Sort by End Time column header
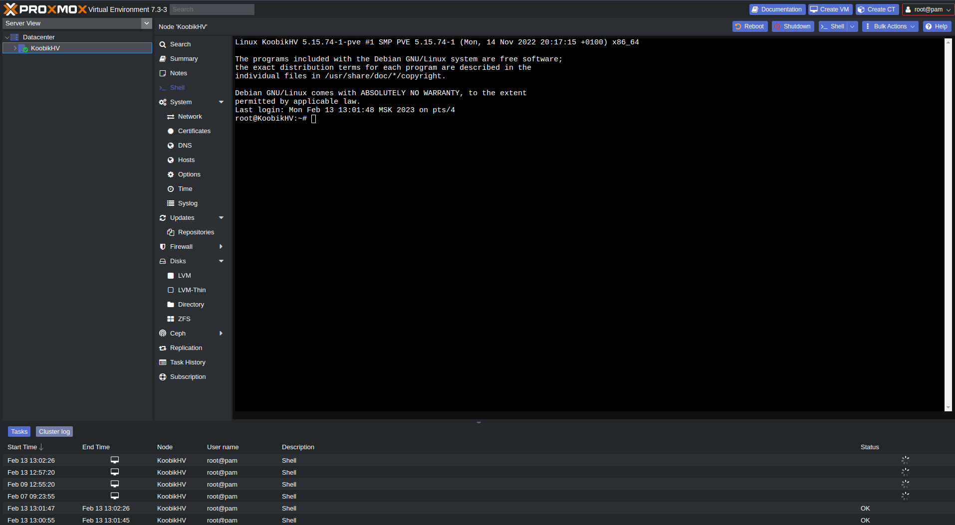The image size is (955, 525). coord(96,447)
